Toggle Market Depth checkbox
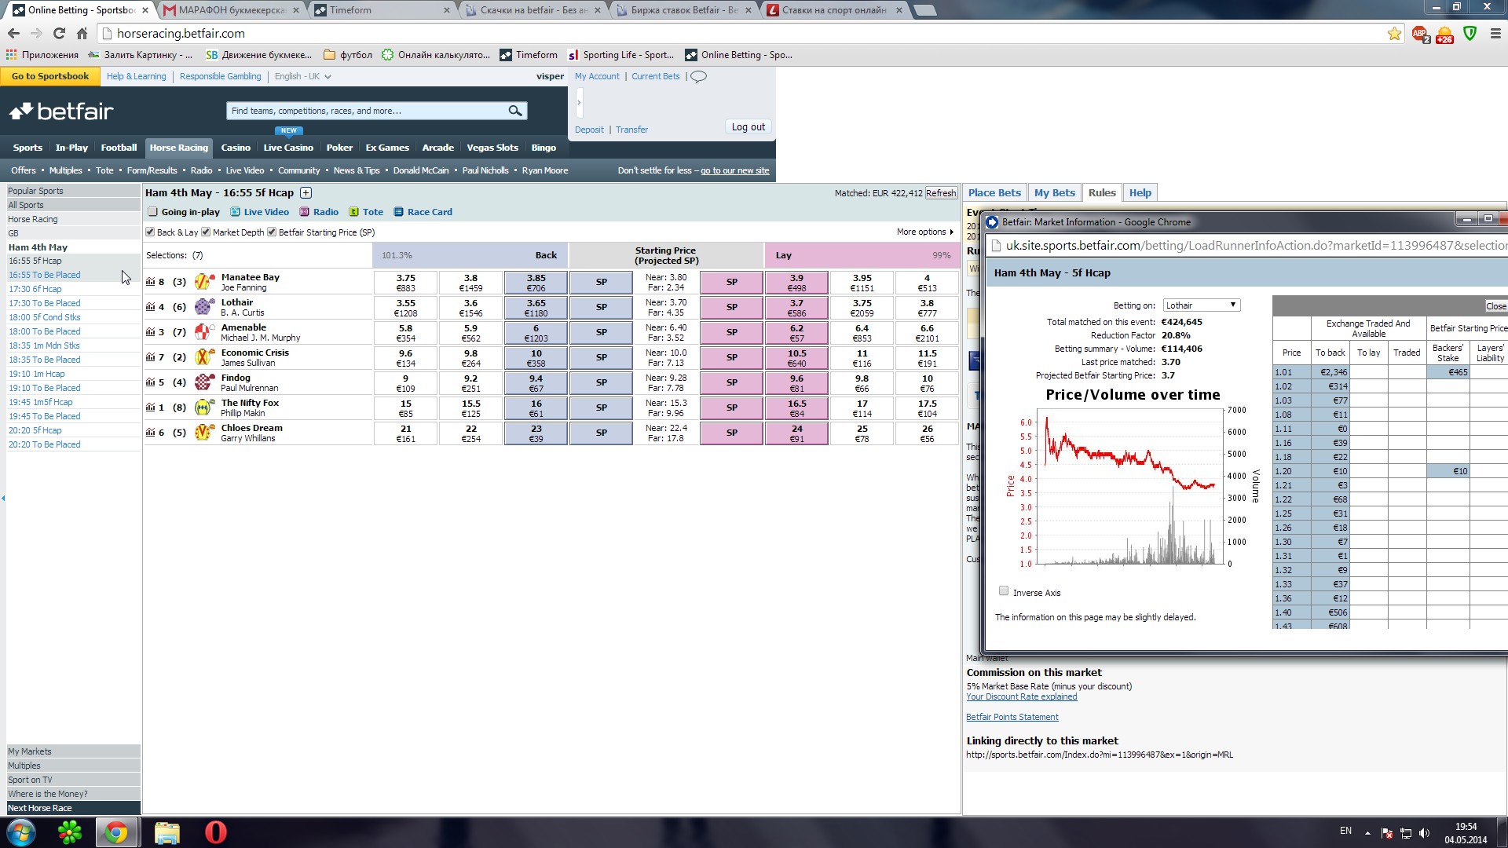The height and width of the screenshot is (848, 1508). [x=206, y=232]
